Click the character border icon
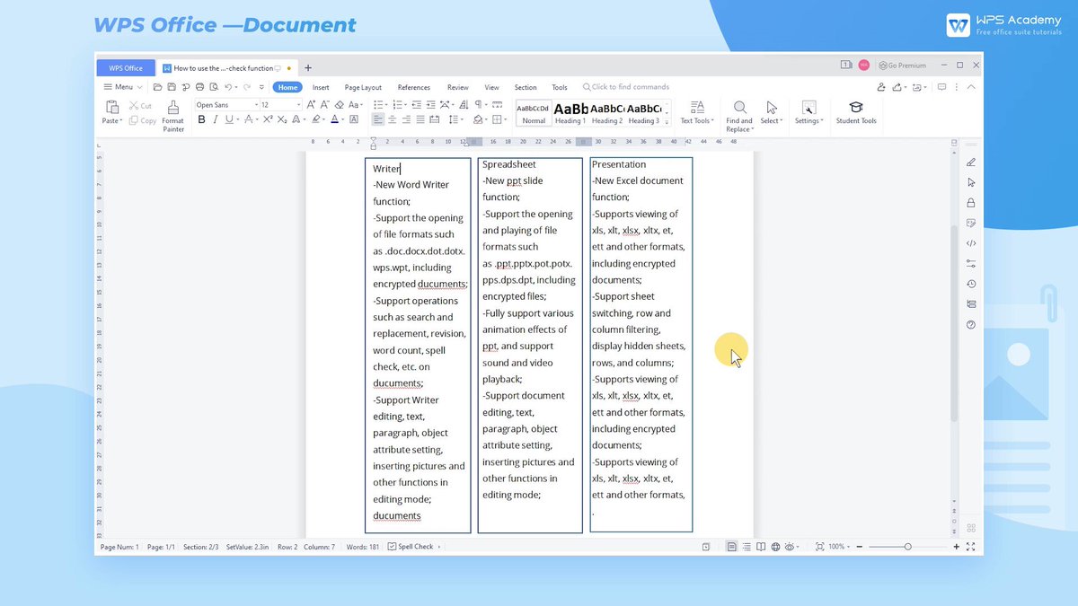1078x606 pixels. click(x=354, y=119)
